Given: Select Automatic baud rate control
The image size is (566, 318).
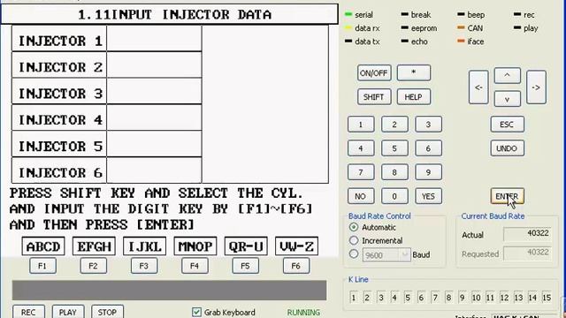Looking at the screenshot, I should [x=354, y=227].
